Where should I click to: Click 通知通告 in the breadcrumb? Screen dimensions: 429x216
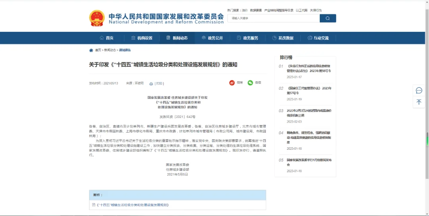(125, 50)
